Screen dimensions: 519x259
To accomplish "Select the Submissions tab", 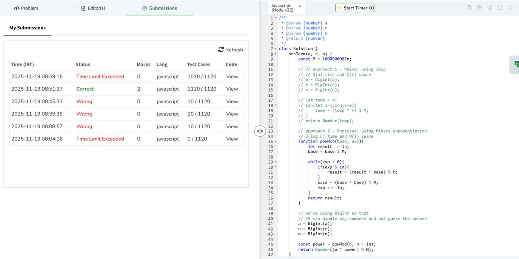I will [x=159, y=8].
